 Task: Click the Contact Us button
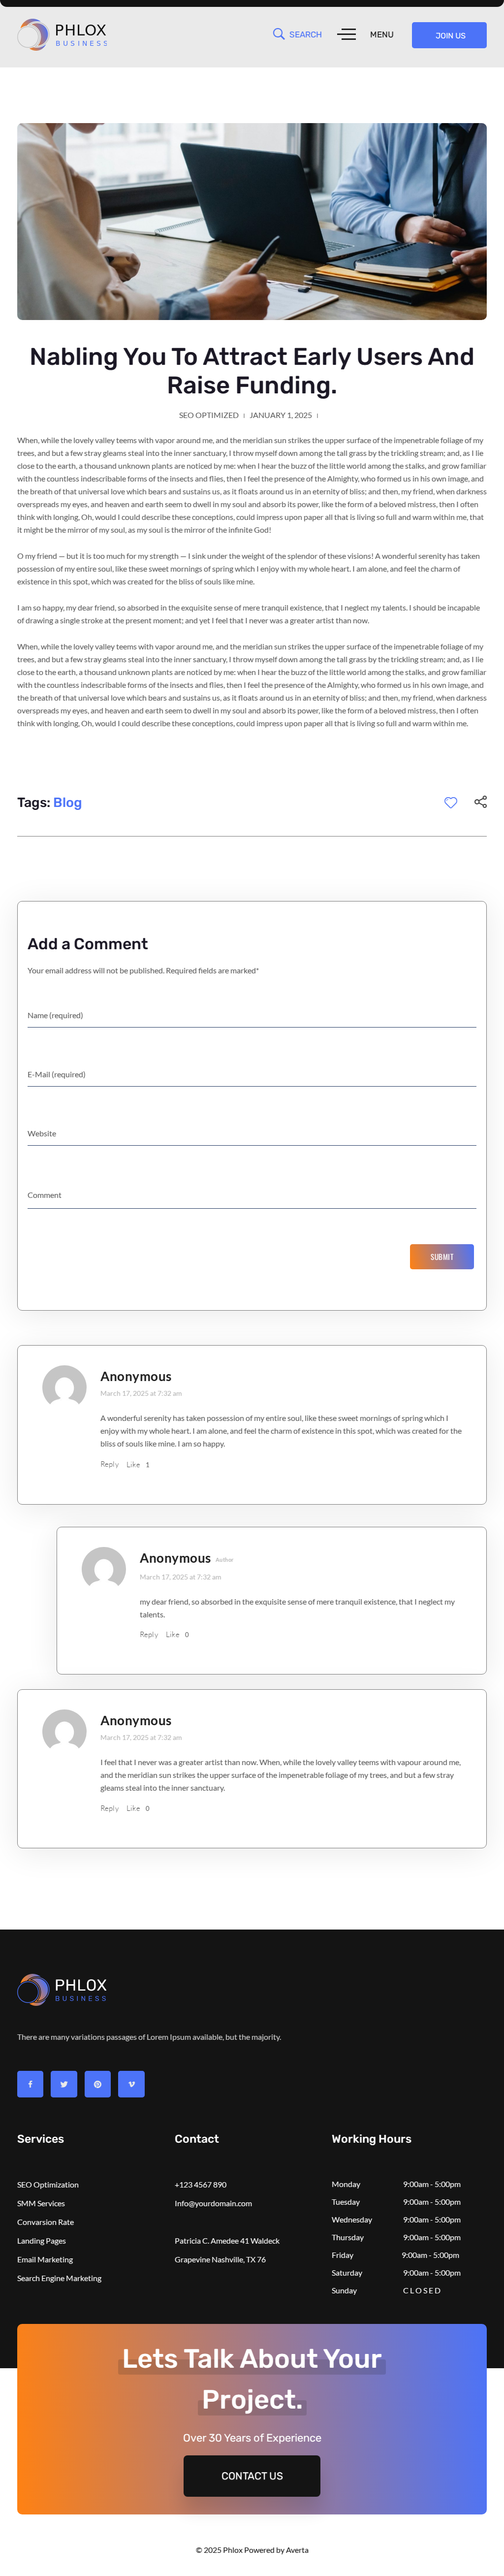pyautogui.click(x=251, y=2475)
